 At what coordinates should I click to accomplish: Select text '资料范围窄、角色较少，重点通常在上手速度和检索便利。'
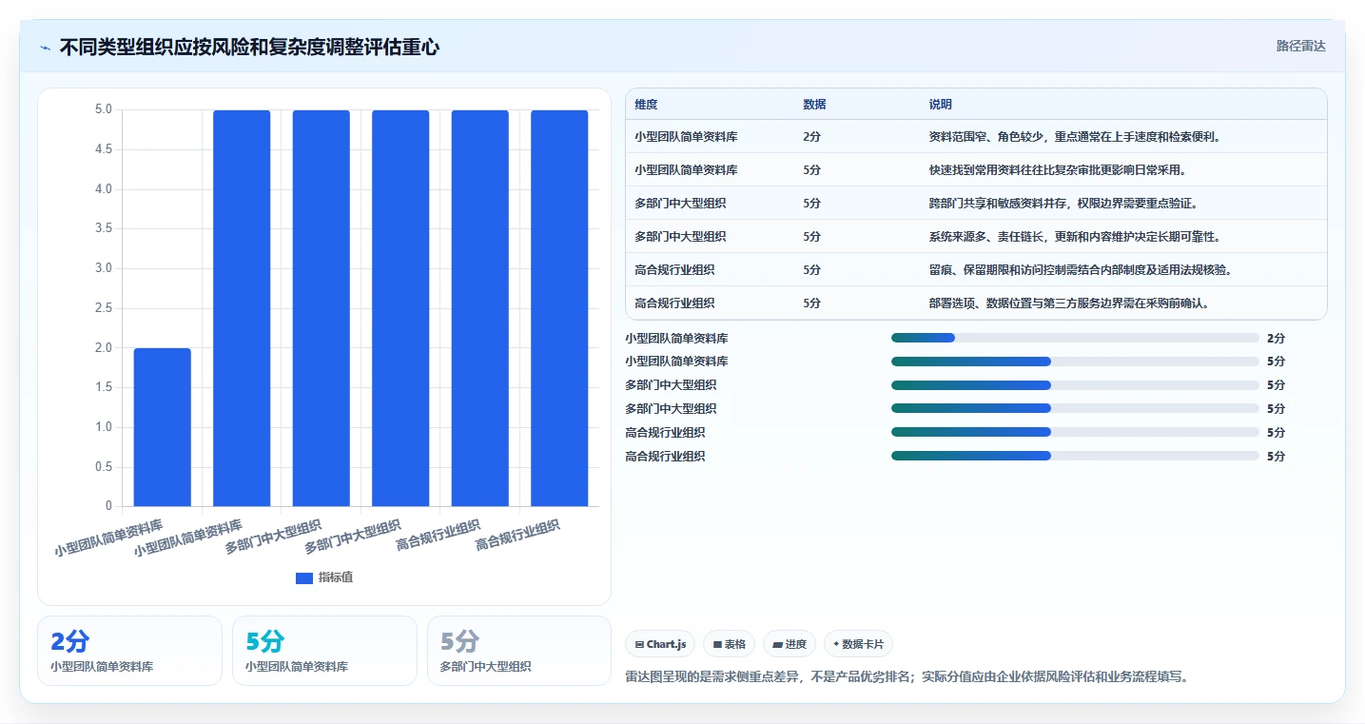pyautogui.click(x=1074, y=137)
